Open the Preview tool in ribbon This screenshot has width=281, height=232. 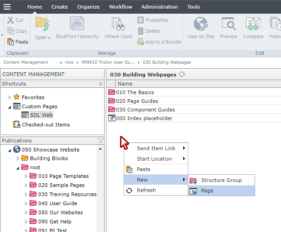228,24
